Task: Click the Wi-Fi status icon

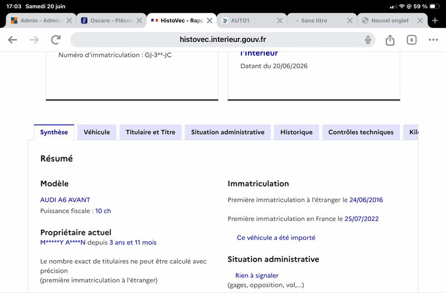Action: pos(401,6)
